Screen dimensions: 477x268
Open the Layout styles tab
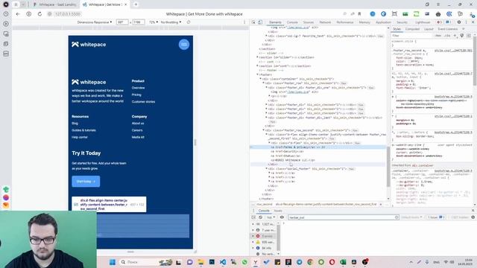[429, 29]
